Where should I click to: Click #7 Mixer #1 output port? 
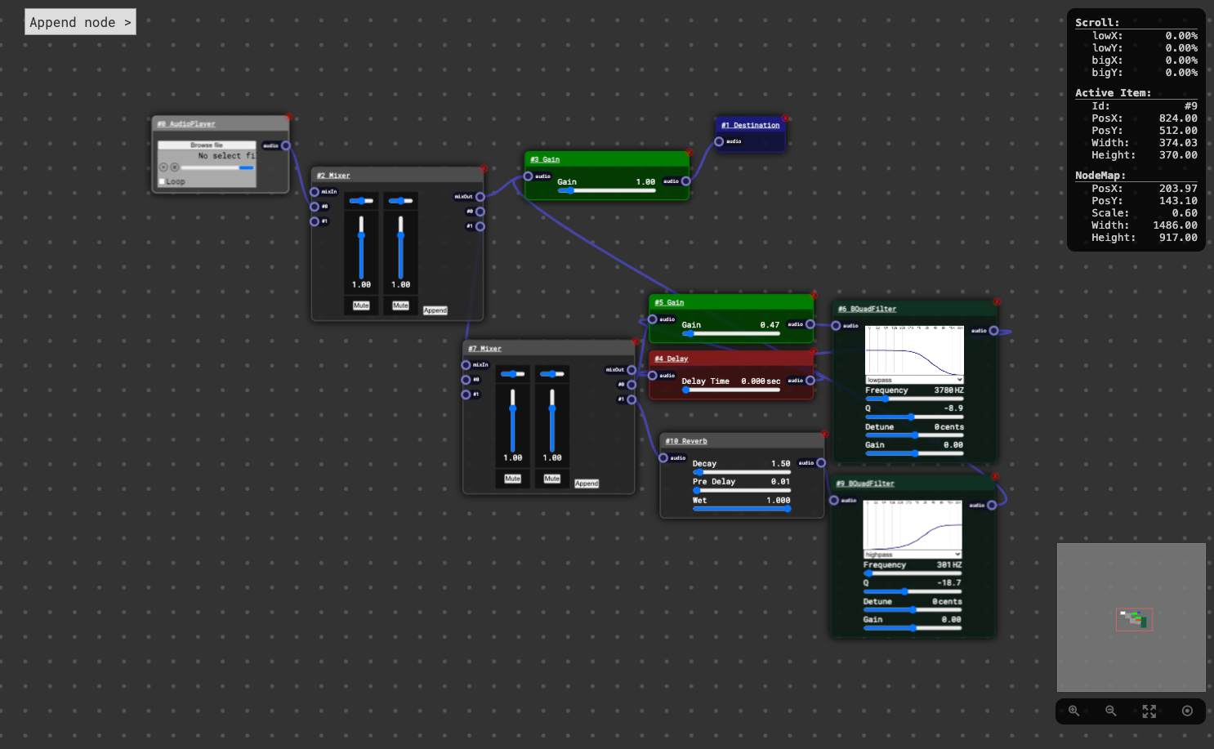(x=632, y=399)
